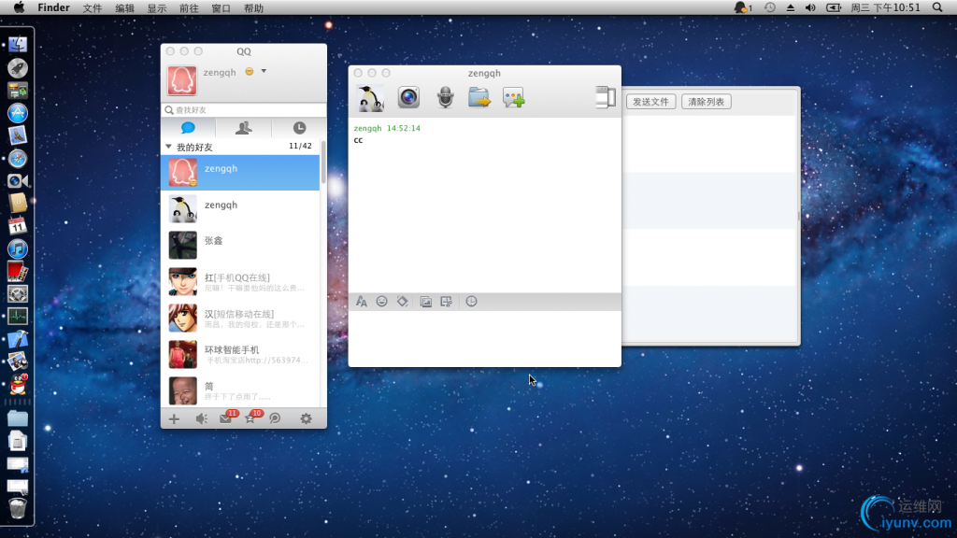957x538 pixels.
Task: Open the 编辑 menu
Action: coord(124,8)
